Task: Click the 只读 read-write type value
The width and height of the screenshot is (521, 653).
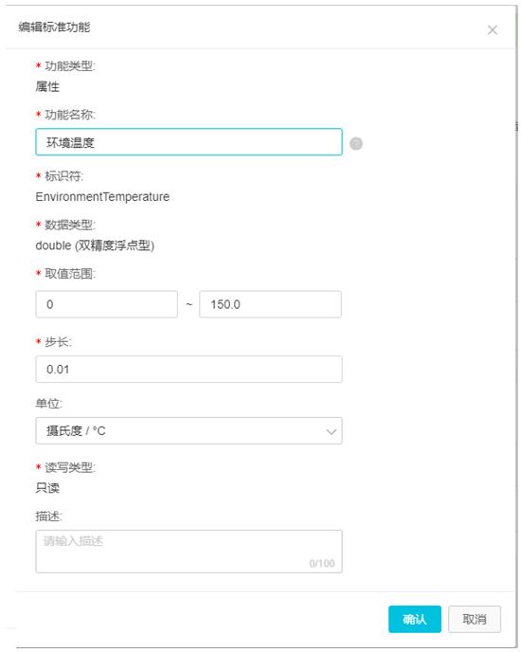Action: 47,488
